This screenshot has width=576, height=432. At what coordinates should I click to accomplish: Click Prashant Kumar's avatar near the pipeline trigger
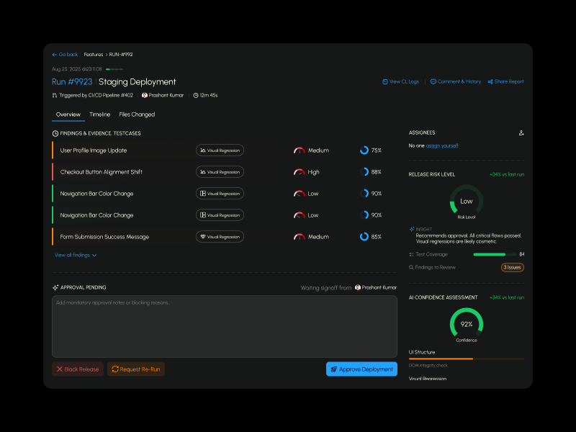pyautogui.click(x=145, y=95)
